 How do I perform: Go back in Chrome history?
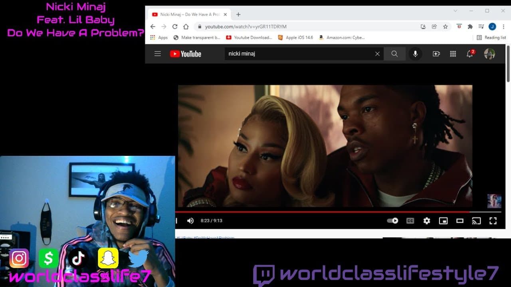[x=153, y=27]
